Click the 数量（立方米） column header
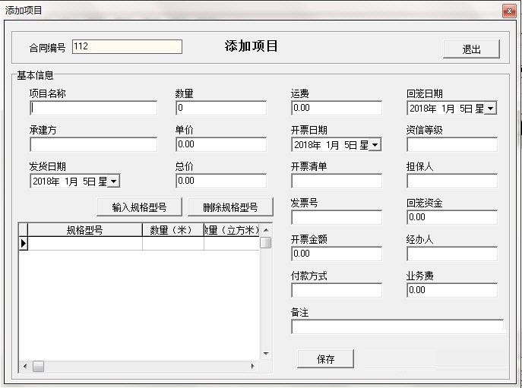Viewport: 522px width, 388px height. (x=232, y=230)
